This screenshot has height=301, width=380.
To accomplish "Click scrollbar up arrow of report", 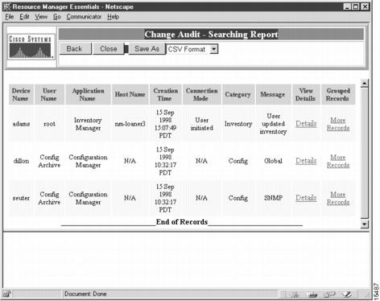I will pyautogui.click(x=365, y=84).
